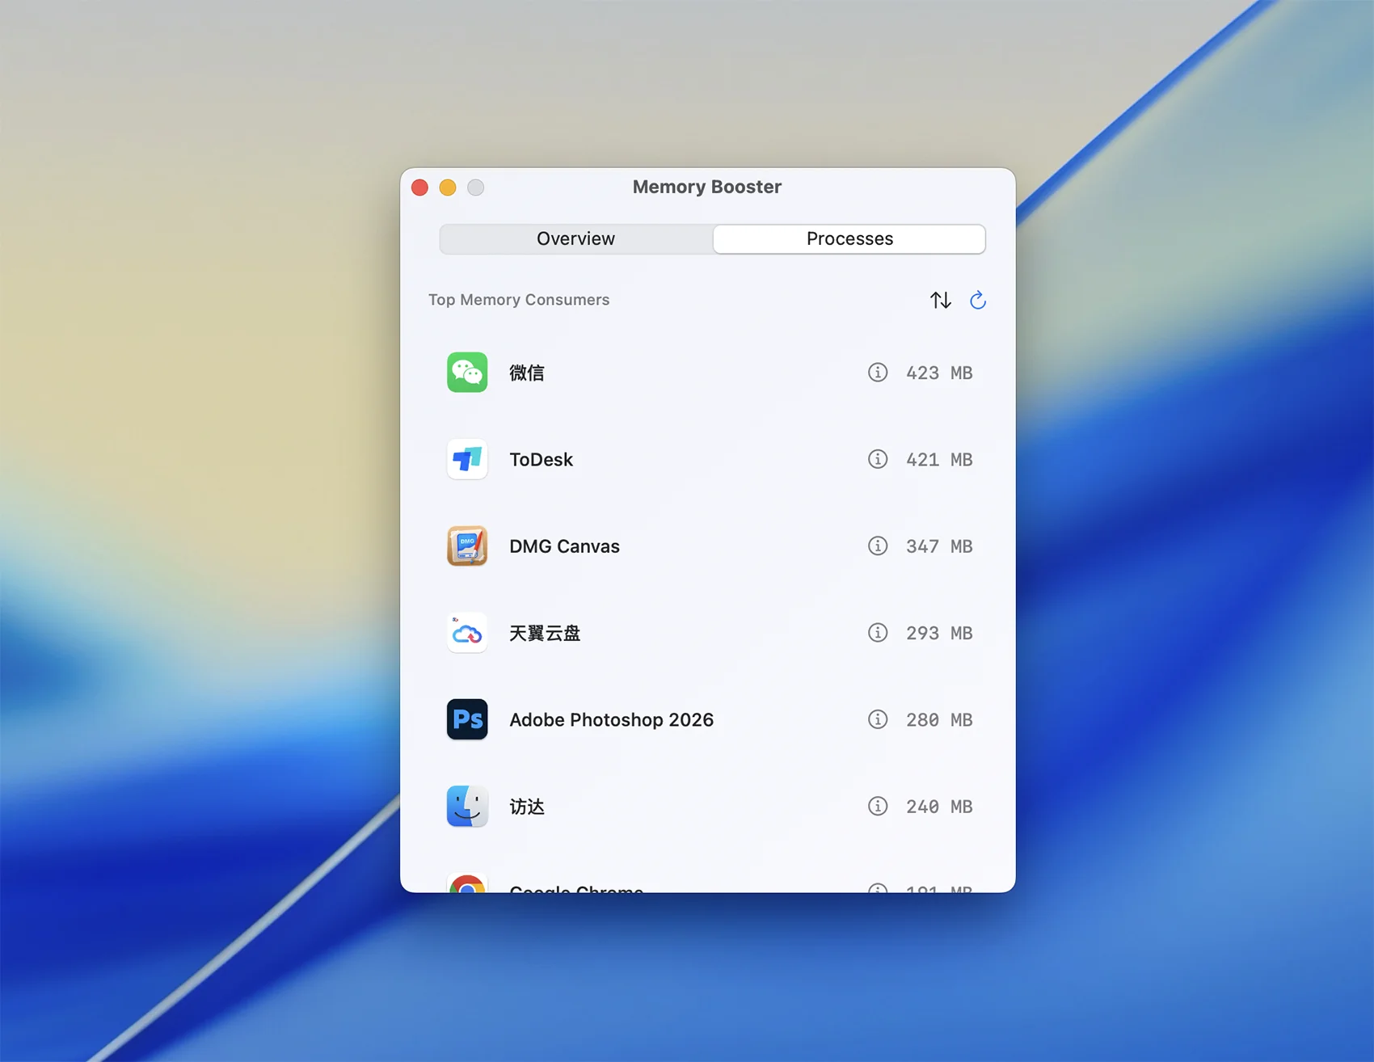Screen dimensions: 1374x1062
Task: Click the WeChat app icon
Action: pyautogui.click(x=467, y=373)
